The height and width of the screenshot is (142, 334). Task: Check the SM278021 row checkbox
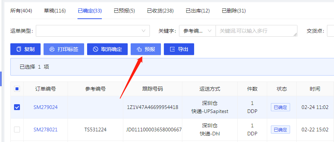coord(17,130)
